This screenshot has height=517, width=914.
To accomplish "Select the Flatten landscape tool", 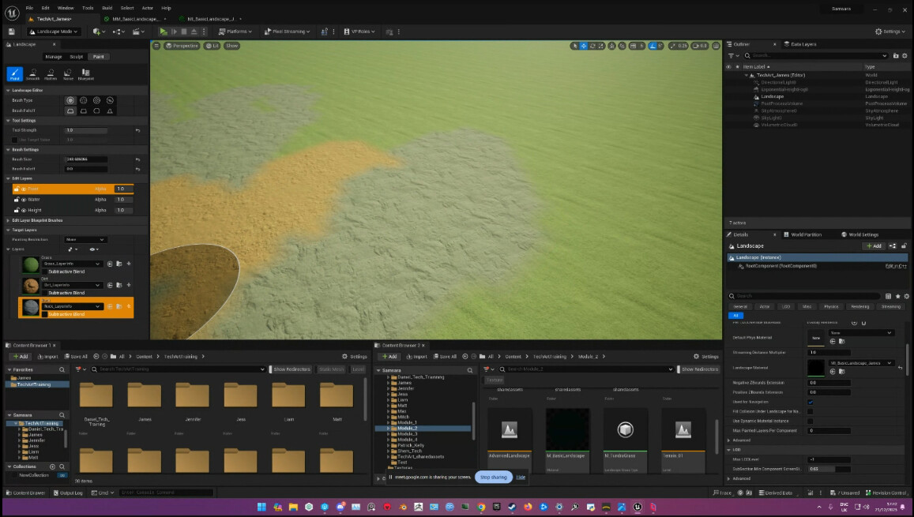I will click(x=50, y=74).
